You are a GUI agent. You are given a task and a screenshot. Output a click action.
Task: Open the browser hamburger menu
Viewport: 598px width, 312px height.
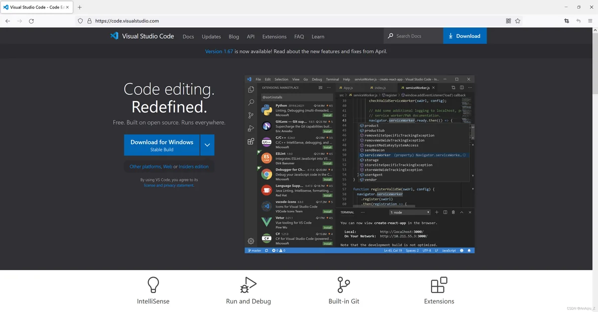[x=591, y=21]
